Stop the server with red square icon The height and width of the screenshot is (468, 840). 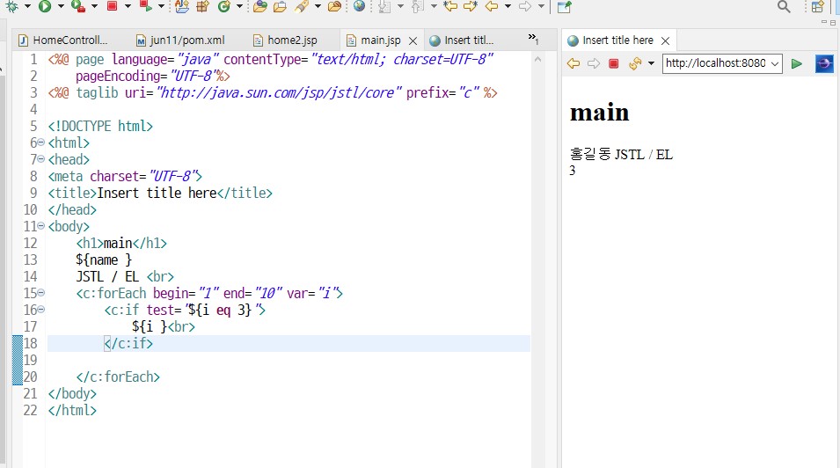pyautogui.click(x=112, y=6)
